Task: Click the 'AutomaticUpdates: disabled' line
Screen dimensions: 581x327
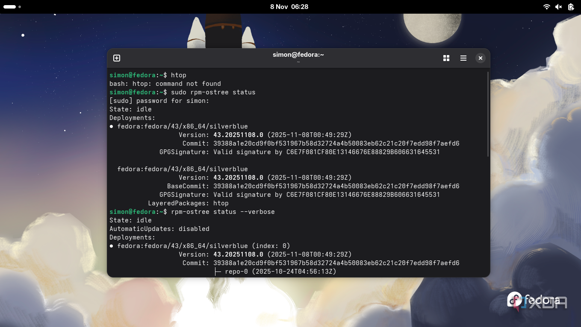Action: 159,229
